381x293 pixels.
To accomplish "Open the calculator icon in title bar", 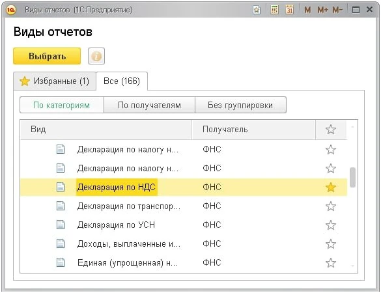I will click(274, 10).
